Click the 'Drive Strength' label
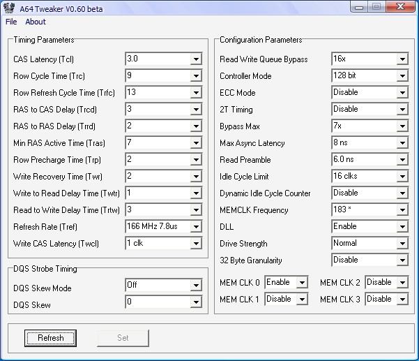This screenshot has height=361, width=419. pyautogui.click(x=243, y=244)
